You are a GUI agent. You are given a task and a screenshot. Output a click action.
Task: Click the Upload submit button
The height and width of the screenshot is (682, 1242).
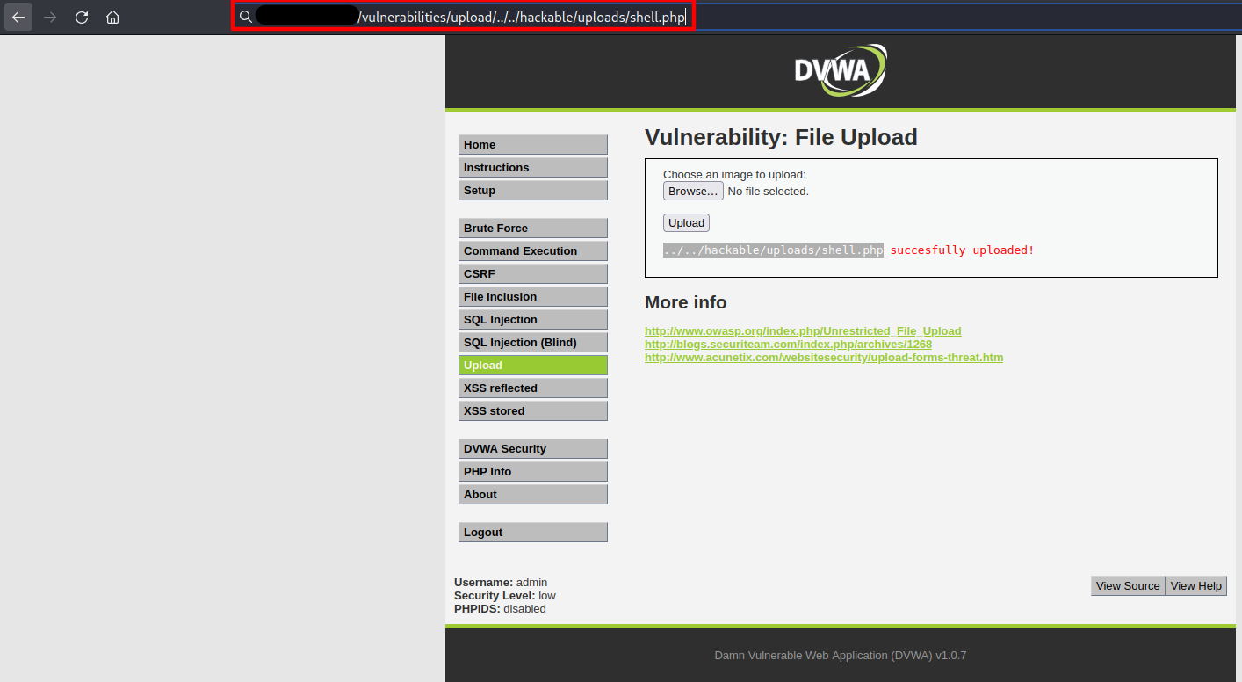(686, 223)
